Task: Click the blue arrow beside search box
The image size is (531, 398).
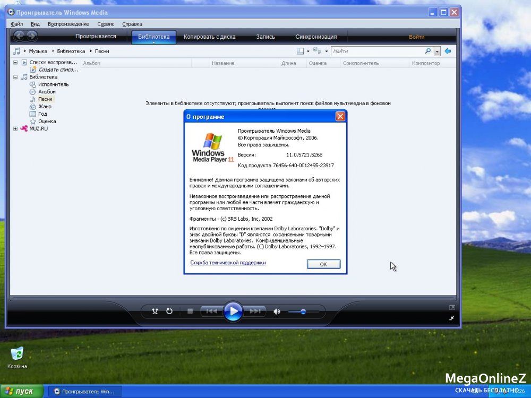Action: [x=448, y=51]
